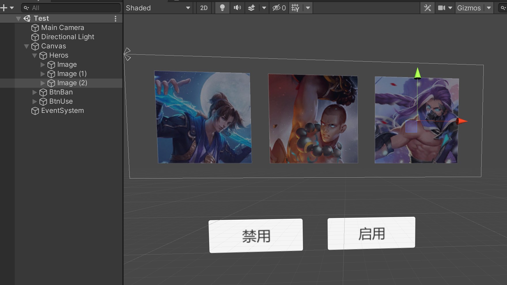Toggle the scene grid icon
Image resolution: width=507 pixels, height=285 pixels.
click(295, 8)
